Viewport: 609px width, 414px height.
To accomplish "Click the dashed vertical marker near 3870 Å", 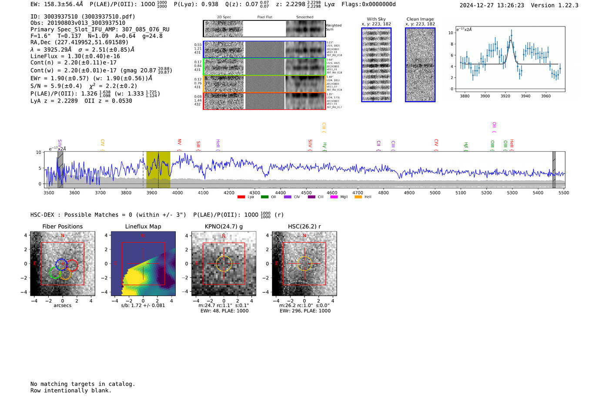I will point(143,170).
